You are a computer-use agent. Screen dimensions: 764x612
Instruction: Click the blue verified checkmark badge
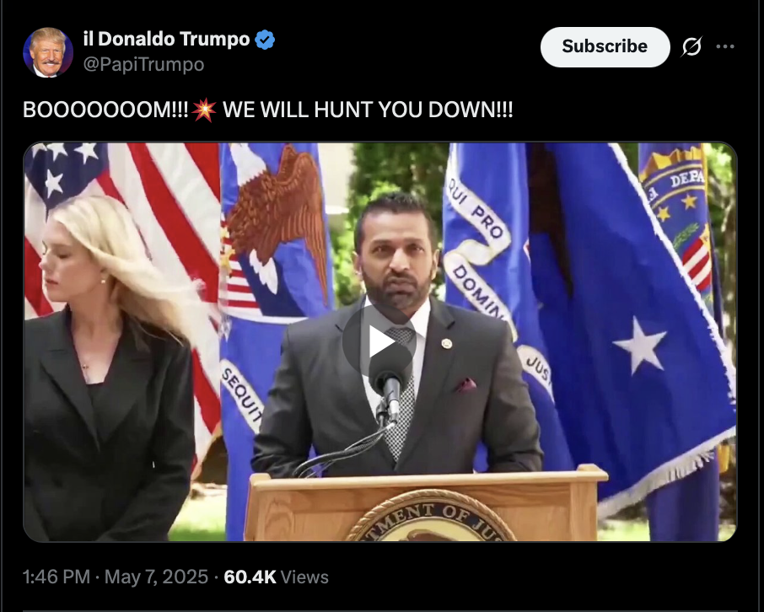(265, 40)
